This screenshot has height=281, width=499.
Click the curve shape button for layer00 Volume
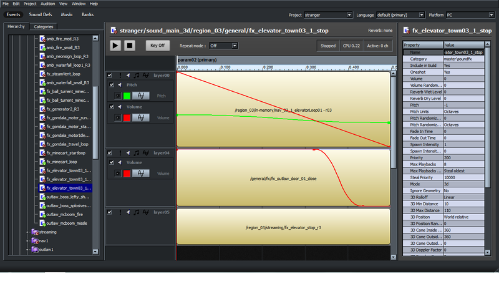pyautogui.click(x=141, y=118)
